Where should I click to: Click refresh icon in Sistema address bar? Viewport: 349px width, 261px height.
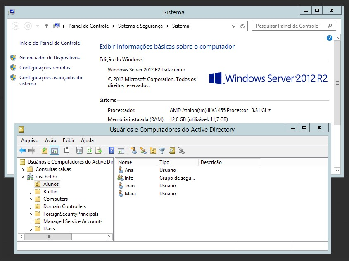click(242, 26)
